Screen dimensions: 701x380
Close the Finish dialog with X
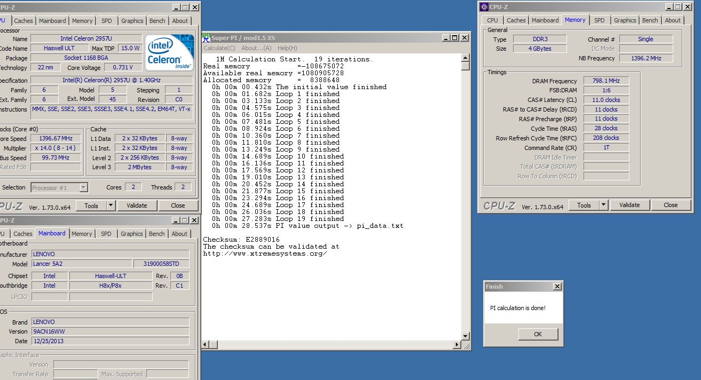click(x=557, y=287)
